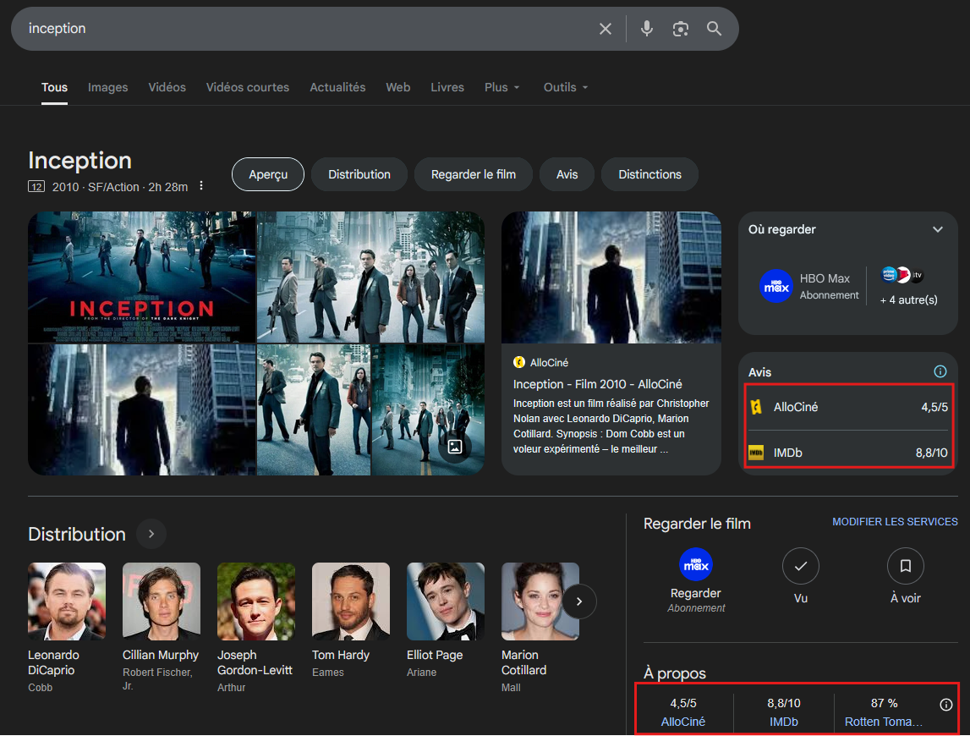Open the Livres tab
The image size is (970, 736).
pyautogui.click(x=447, y=87)
